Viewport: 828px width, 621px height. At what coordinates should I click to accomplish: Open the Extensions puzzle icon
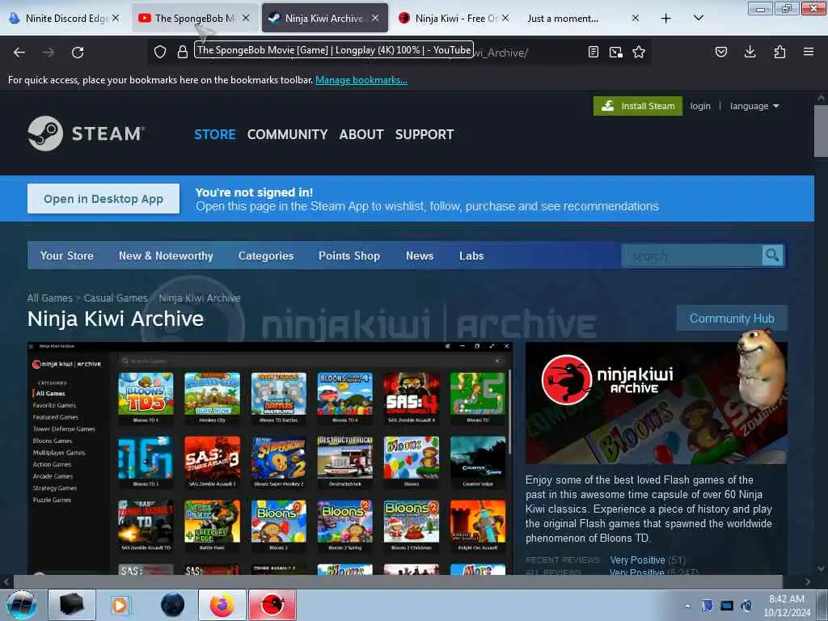(779, 52)
